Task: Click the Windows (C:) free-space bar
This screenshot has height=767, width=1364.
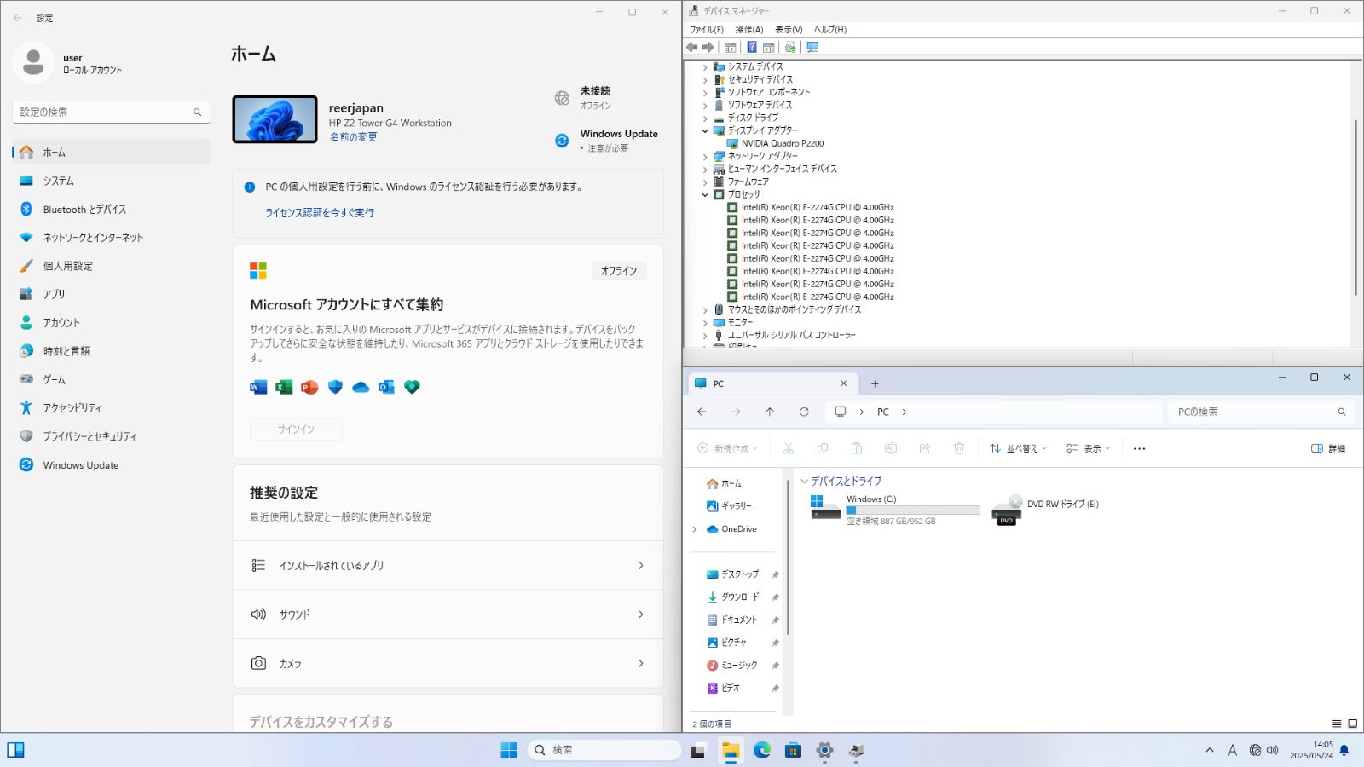Action: (x=913, y=510)
